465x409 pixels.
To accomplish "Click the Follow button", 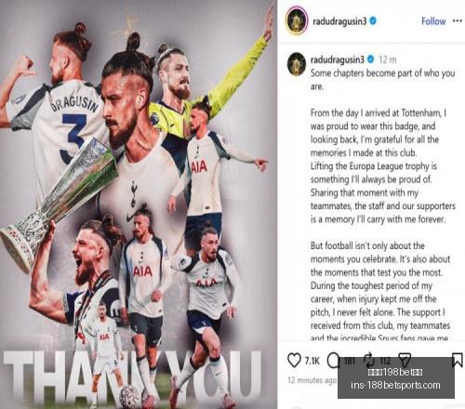I will tap(433, 21).
